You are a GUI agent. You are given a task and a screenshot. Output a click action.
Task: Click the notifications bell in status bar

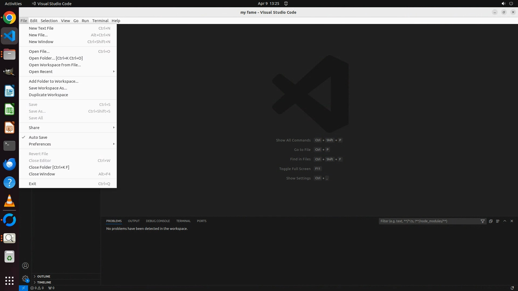512,288
